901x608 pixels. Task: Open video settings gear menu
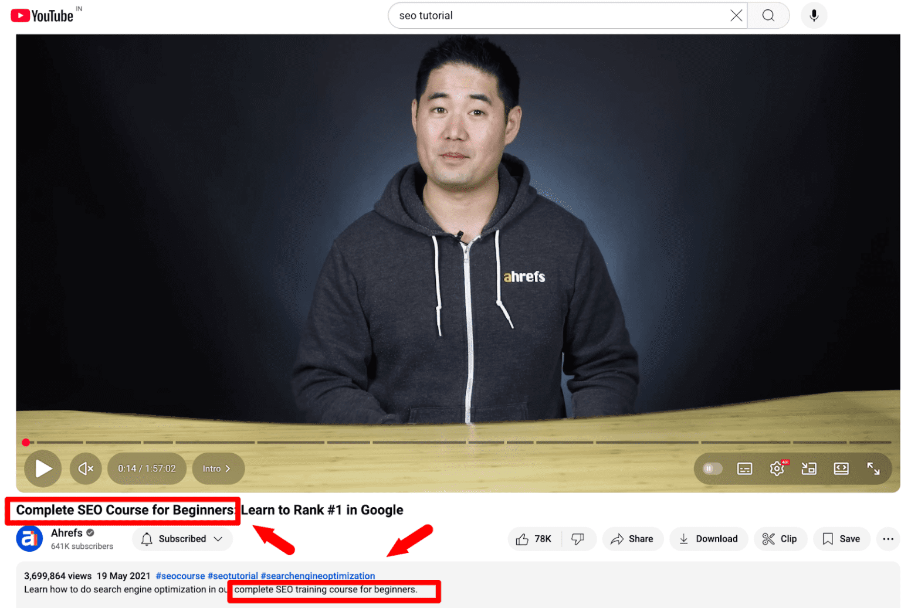[777, 468]
